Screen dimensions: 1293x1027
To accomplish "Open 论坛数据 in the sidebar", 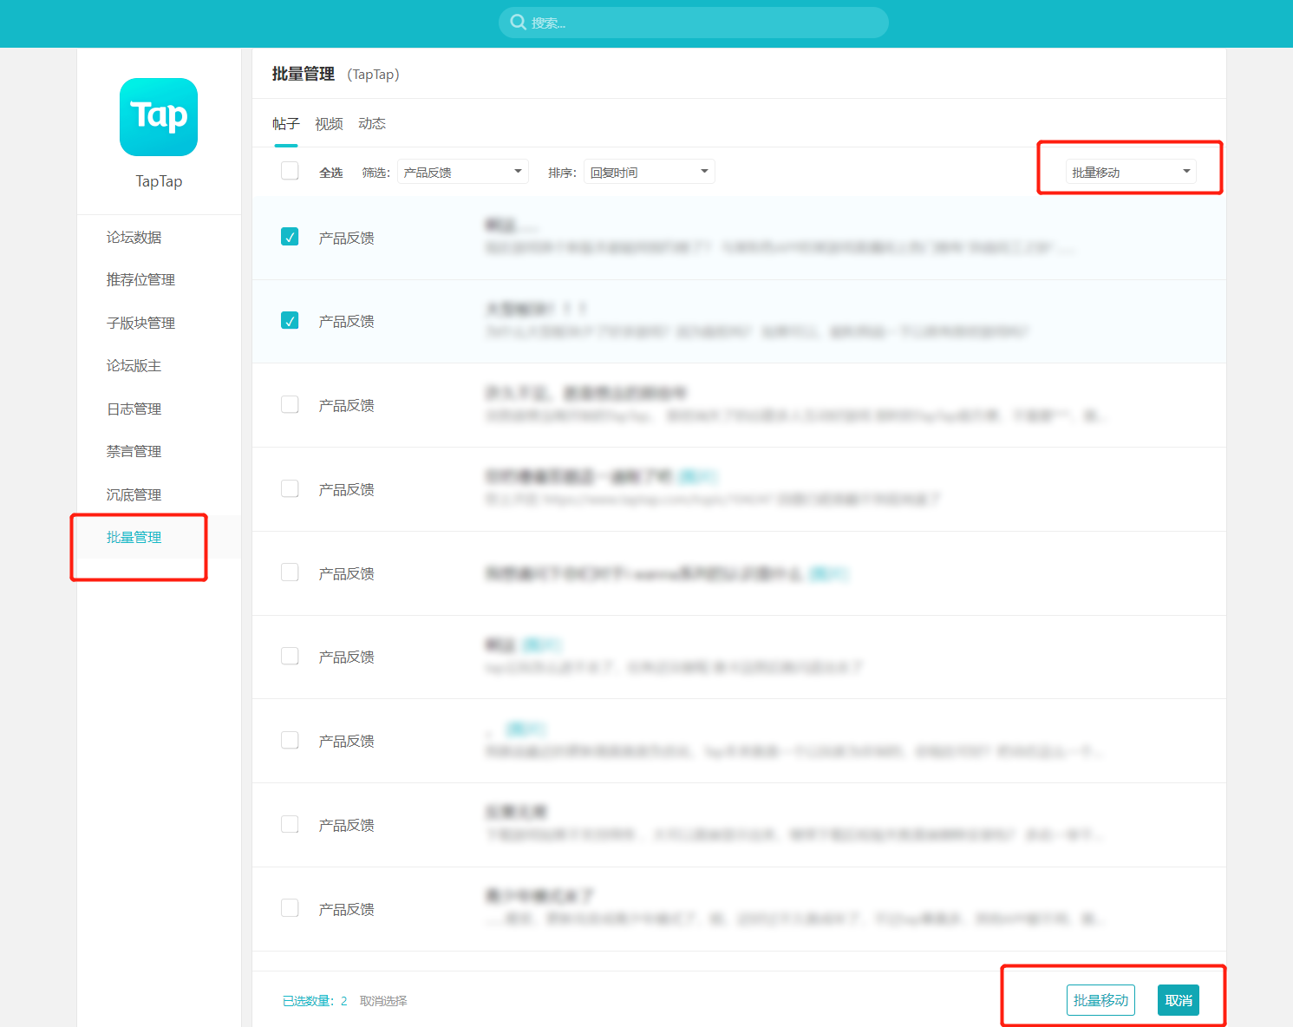I will tap(134, 238).
